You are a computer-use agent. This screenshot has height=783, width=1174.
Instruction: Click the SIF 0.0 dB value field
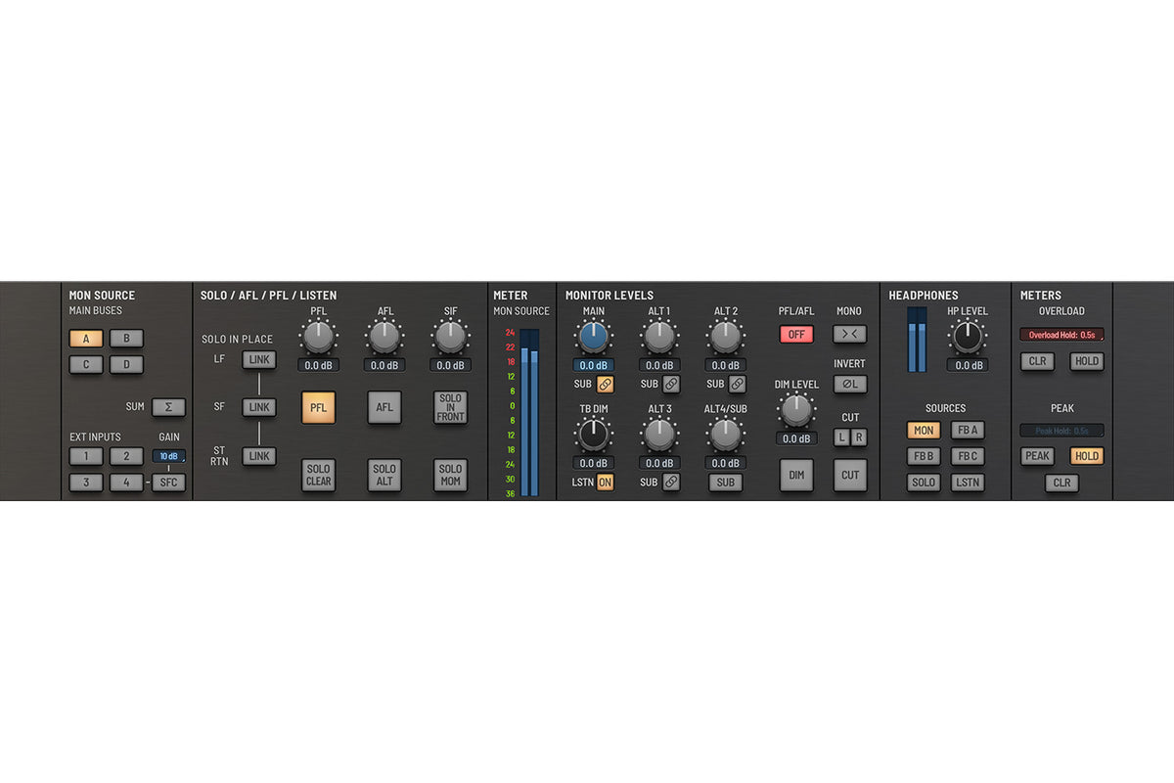[x=450, y=365]
